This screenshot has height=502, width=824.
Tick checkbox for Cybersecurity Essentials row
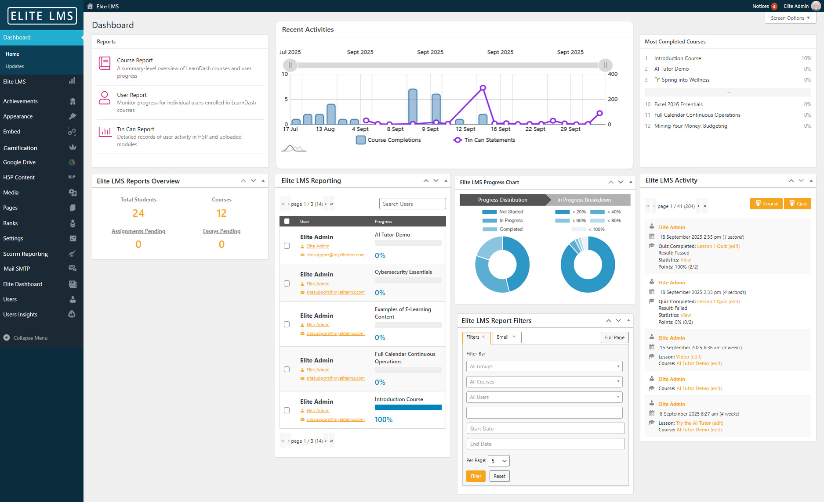pyautogui.click(x=287, y=283)
